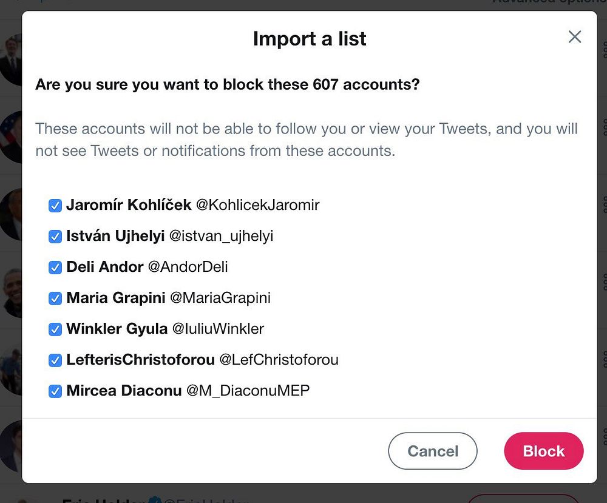Confirm with the red Block button
Viewport: 607px width, 503px height.
pos(543,451)
